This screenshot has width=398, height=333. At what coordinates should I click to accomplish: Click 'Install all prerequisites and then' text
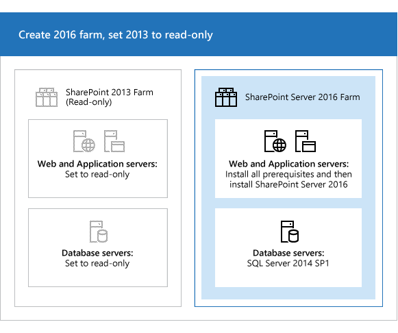point(288,174)
